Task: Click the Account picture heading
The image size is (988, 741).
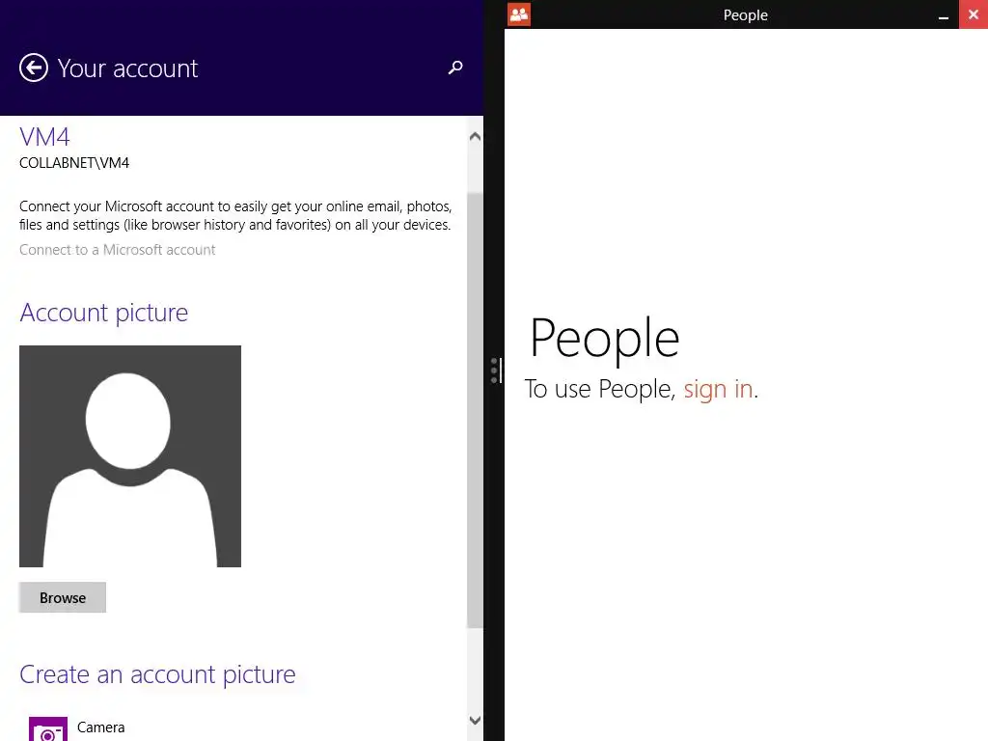Action: (x=104, y=313)
